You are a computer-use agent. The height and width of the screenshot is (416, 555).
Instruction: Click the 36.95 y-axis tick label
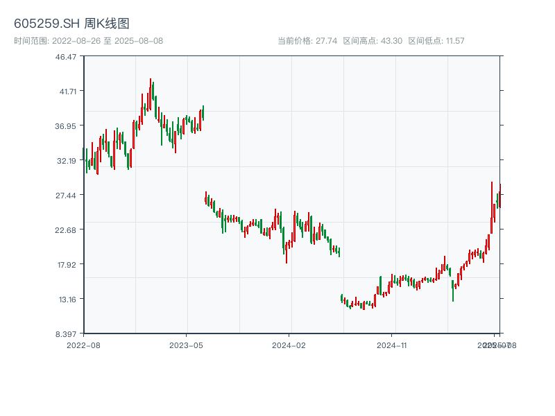(67, 125)
